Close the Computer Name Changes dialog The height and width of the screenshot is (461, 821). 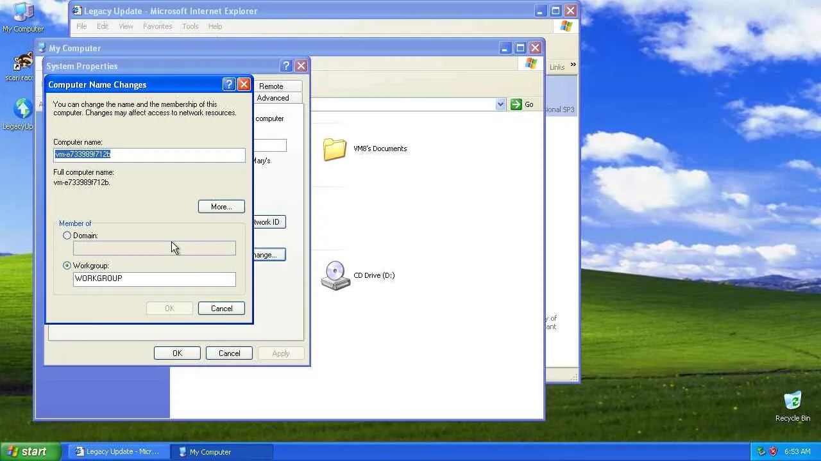click(244, 85)
